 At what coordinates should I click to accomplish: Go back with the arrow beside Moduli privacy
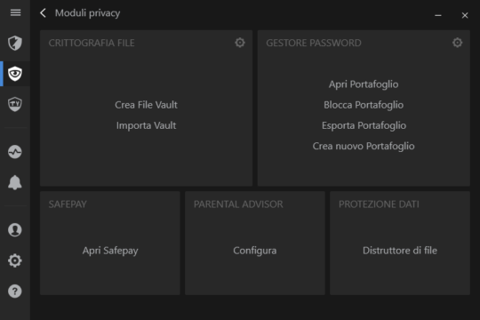click(x=44, y=12)
